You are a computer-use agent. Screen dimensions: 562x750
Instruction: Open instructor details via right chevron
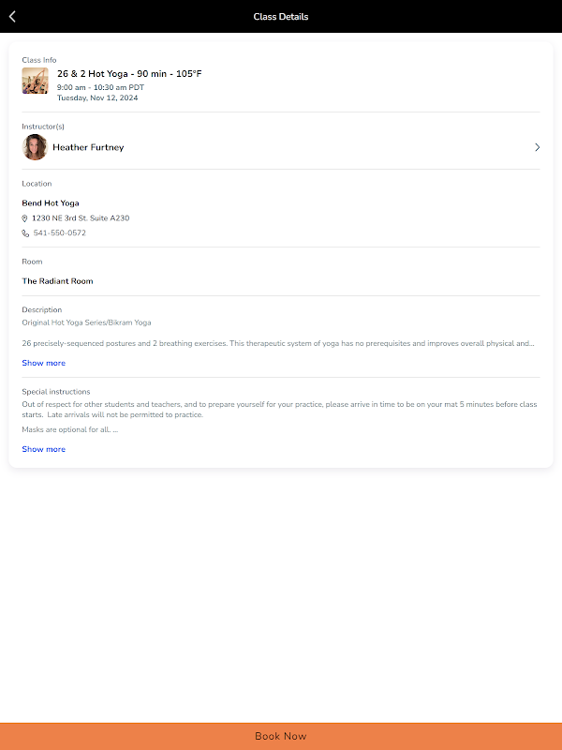[537, 147]
